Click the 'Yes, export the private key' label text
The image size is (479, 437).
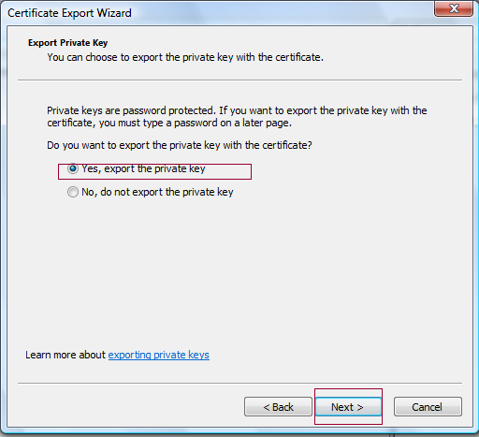tap(143, 168)
